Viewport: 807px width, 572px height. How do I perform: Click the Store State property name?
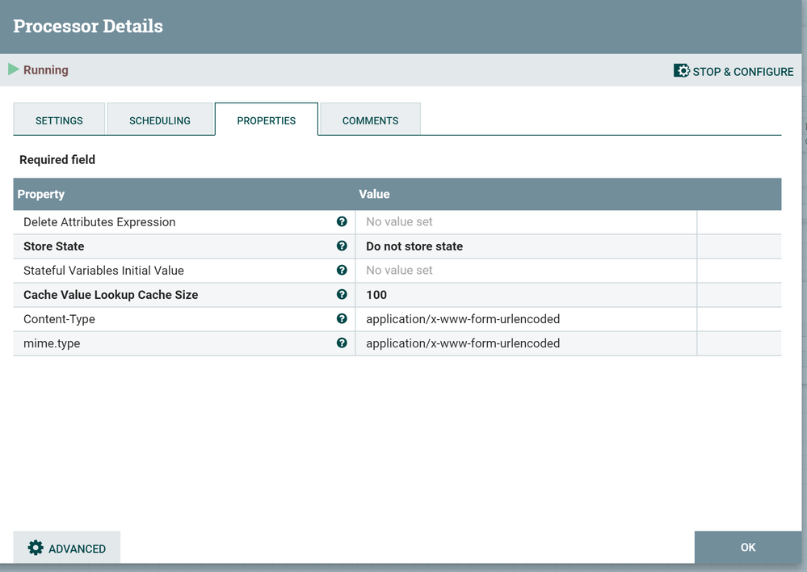click(x=53, y=246)
